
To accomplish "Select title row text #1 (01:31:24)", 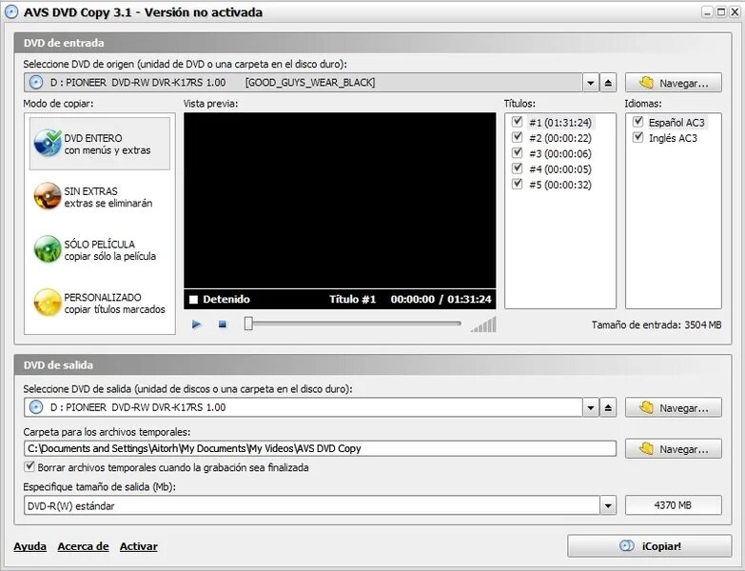I will 560,123.
